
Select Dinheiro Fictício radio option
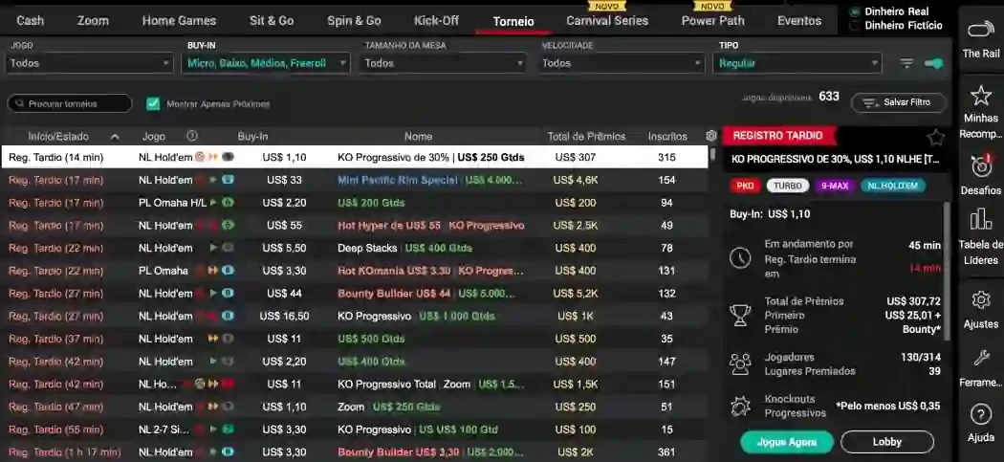click(855, 26)
